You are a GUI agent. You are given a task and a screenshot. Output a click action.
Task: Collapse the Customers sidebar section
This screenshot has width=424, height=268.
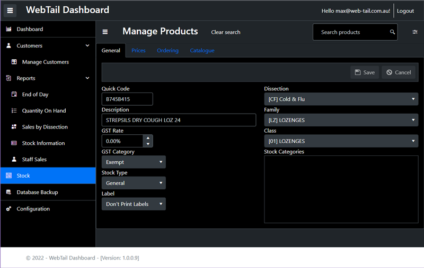point(87,46)
